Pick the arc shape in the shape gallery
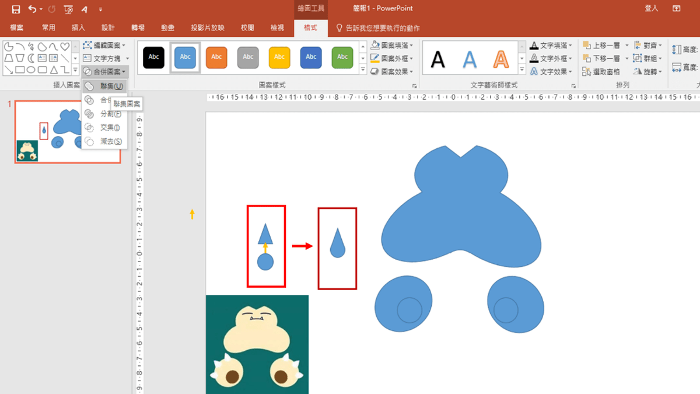Image resolution: width=700 pixels, height=394 pixels. click(x=20, y=47)
